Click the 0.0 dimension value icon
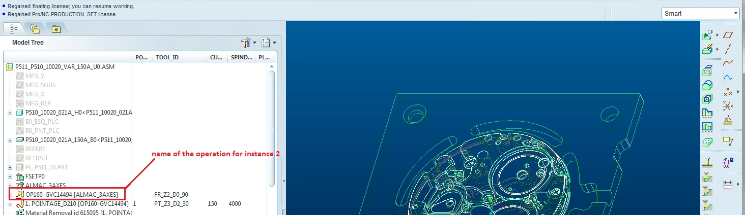Screen dimensions: 745x215 click(x=728, y=162)
